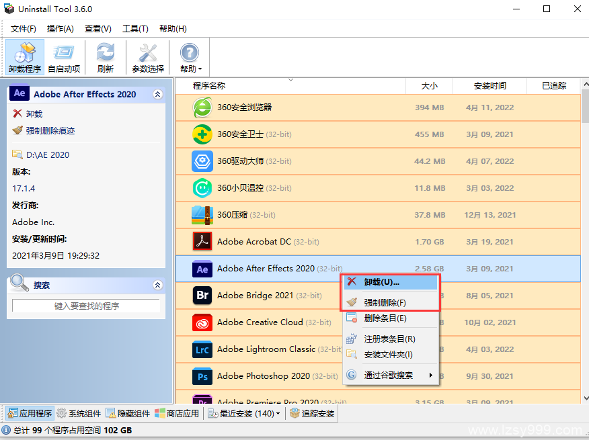Open the 工具(T) menu

pyautogui.click(x=135, y=28)
